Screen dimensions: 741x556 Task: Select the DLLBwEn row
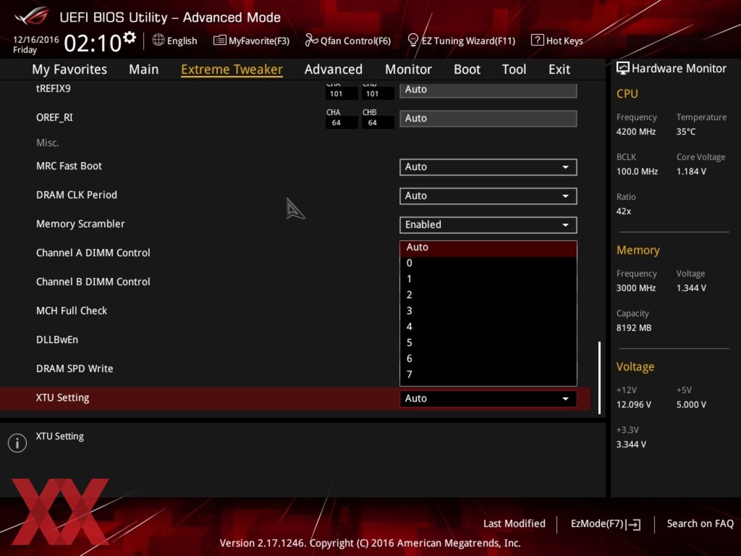tap(57, 340)
